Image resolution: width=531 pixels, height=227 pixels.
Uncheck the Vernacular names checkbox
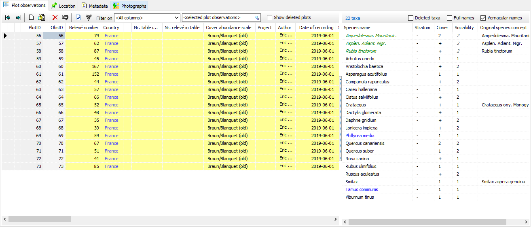pyautogui.click(x=483, y=18)
